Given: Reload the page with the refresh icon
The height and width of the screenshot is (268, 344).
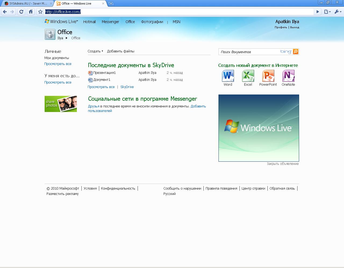Looking at the screenshot, I should click(x=21, y=12).
